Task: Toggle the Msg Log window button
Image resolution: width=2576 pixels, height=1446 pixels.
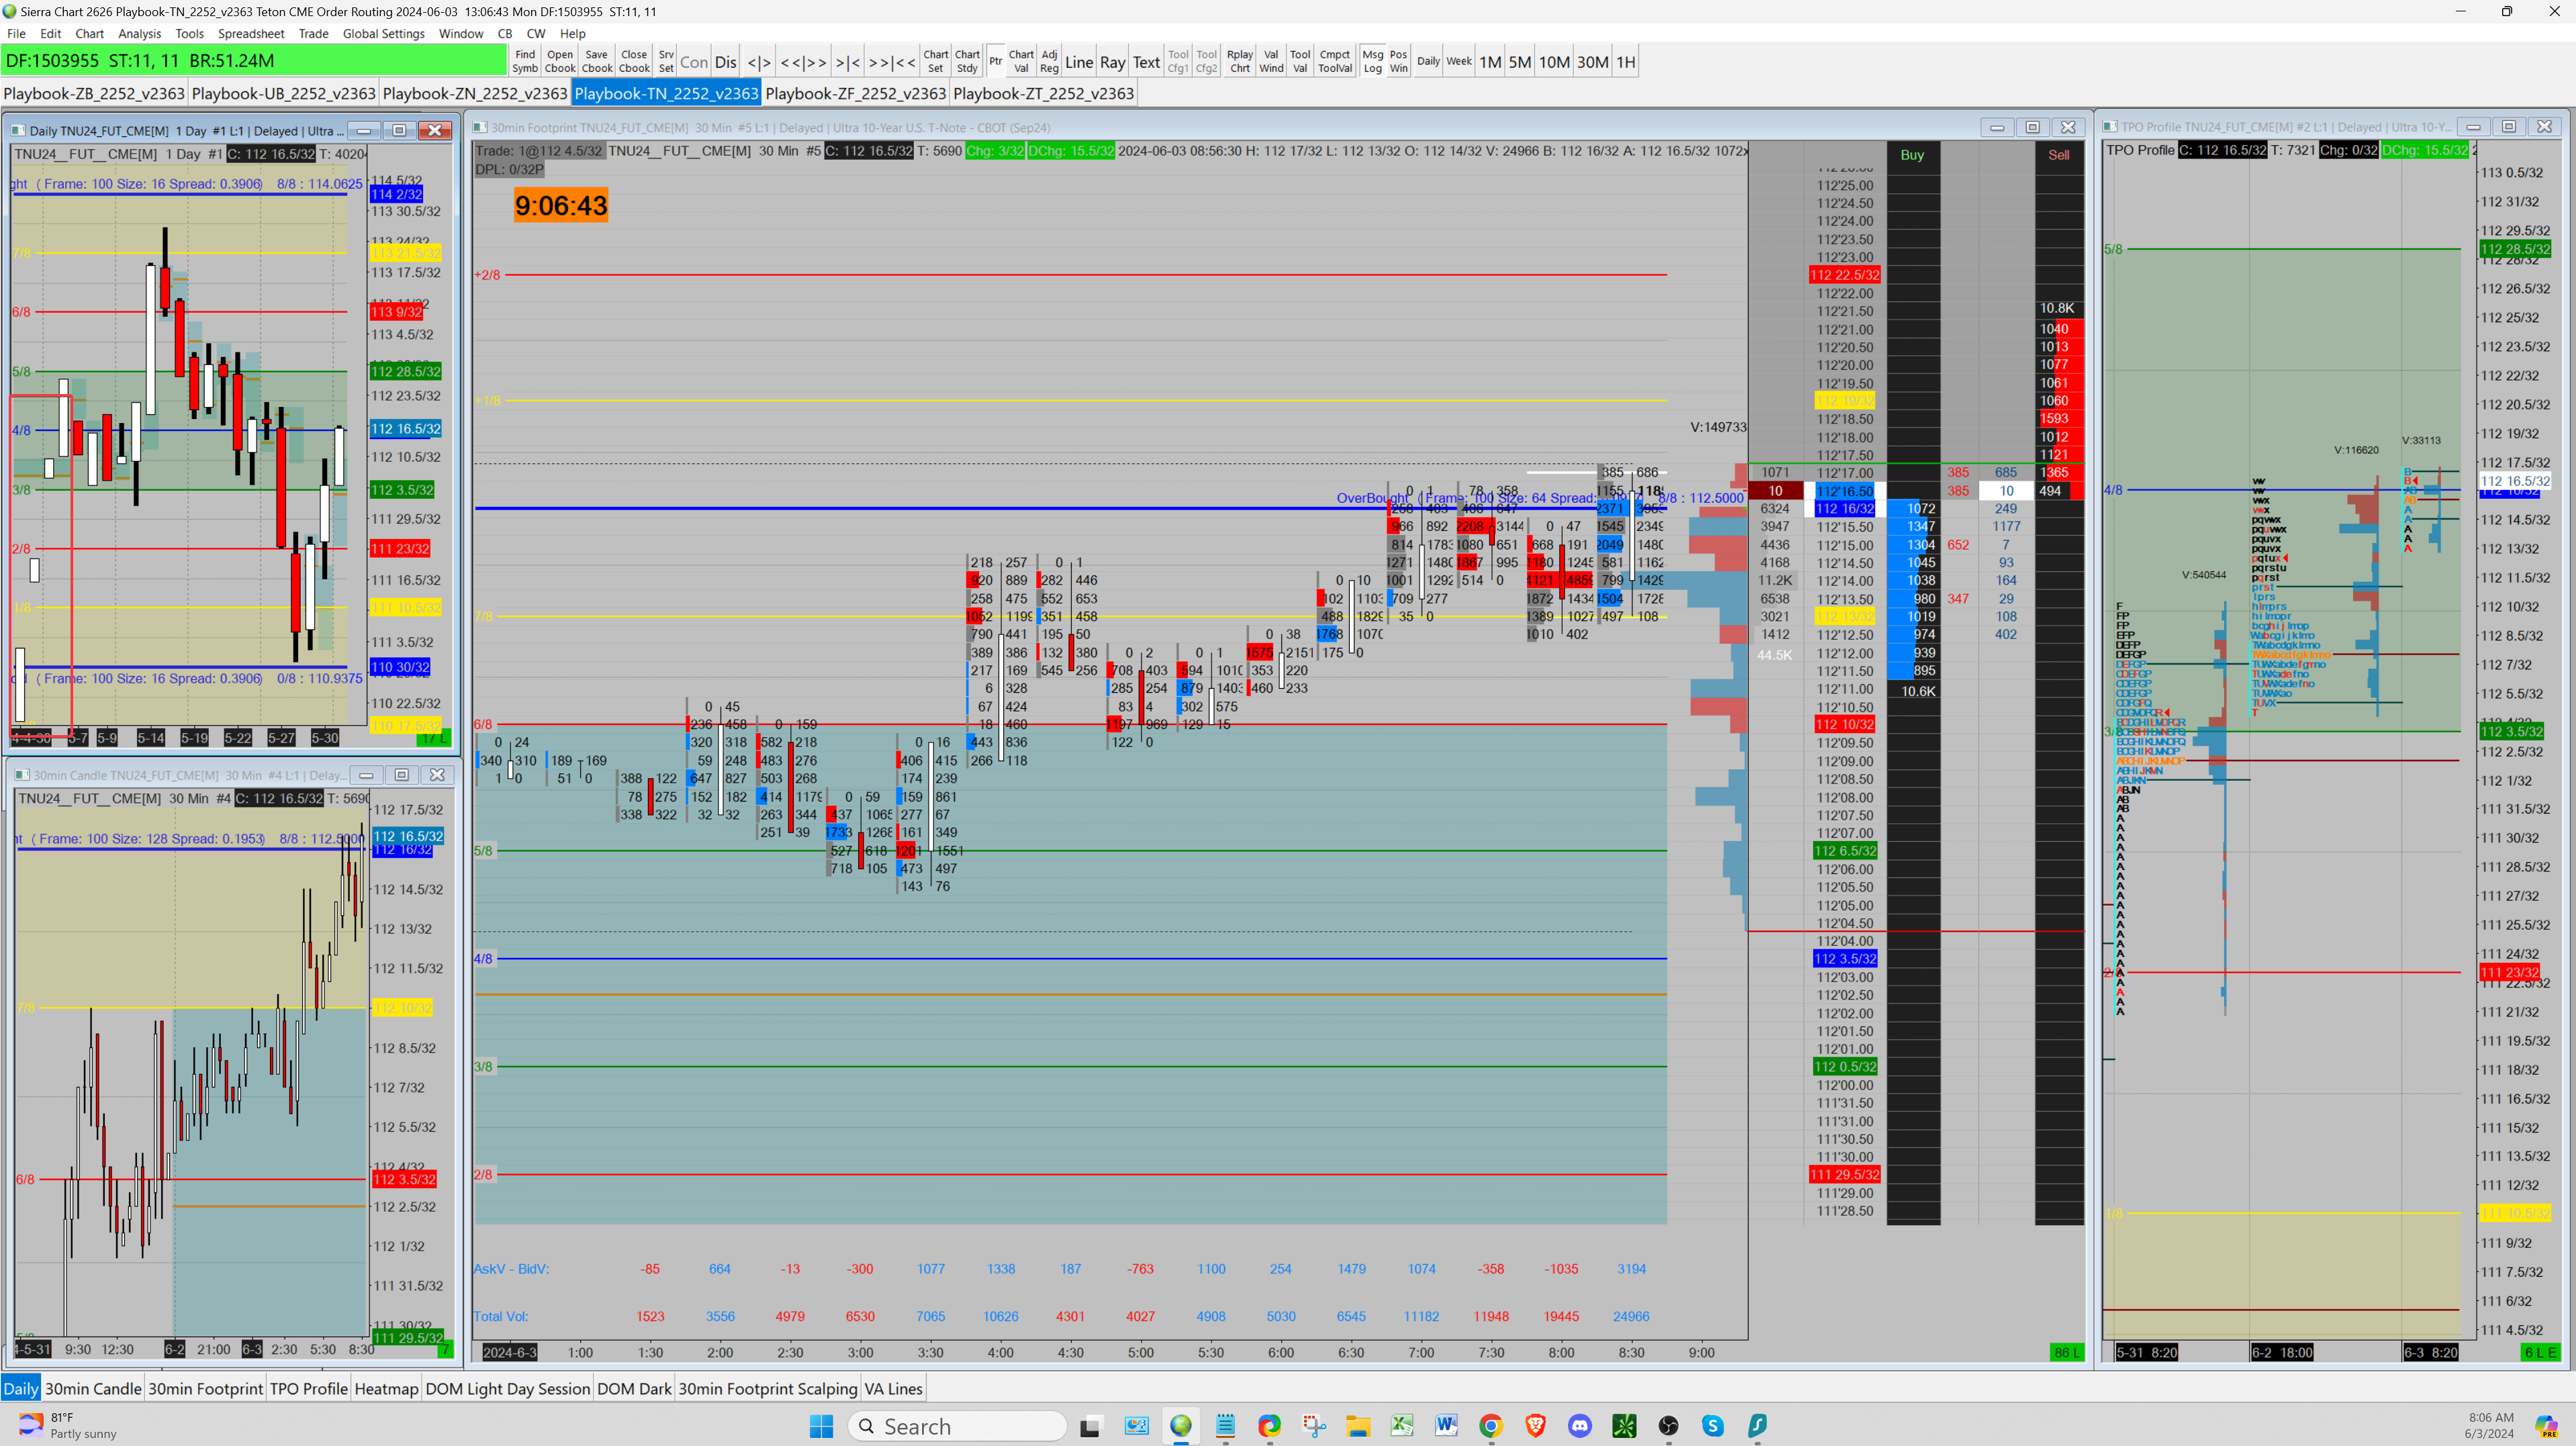Action: tap(1372, 61)
